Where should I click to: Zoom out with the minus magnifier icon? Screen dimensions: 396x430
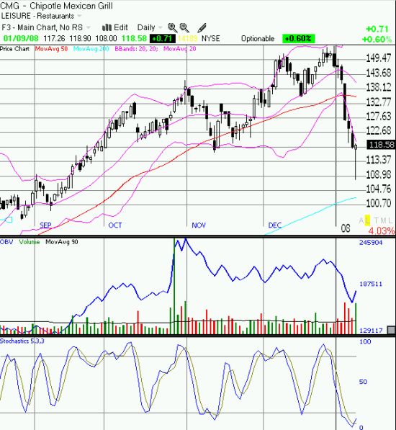click(x=184, y=27)
